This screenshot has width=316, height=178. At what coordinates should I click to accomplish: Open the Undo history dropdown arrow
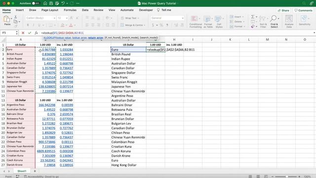click(67, 3)
